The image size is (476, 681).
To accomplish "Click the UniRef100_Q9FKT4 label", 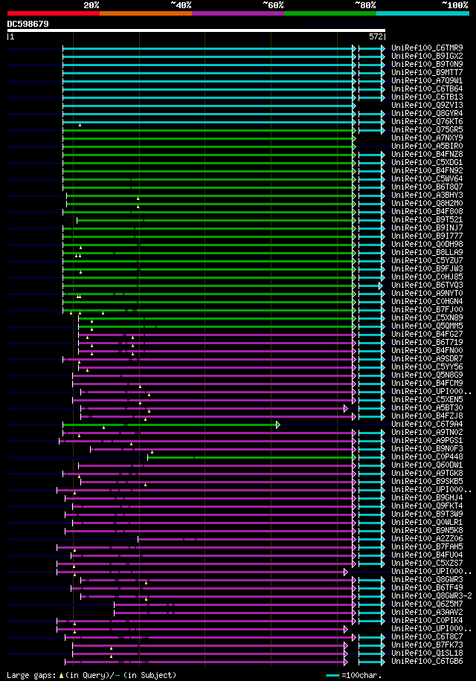I will tap(427, 506).
